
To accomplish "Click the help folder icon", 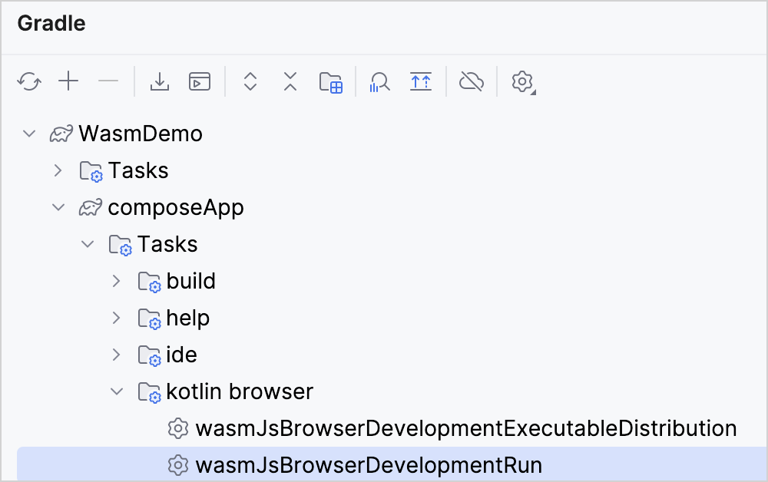I will (150, 319).
